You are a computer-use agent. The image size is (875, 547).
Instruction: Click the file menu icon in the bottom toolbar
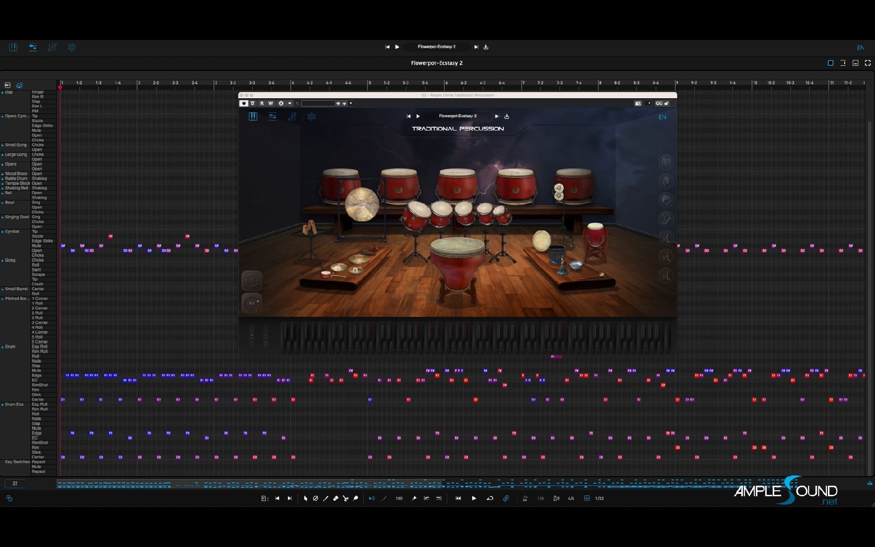coord(264,498)
